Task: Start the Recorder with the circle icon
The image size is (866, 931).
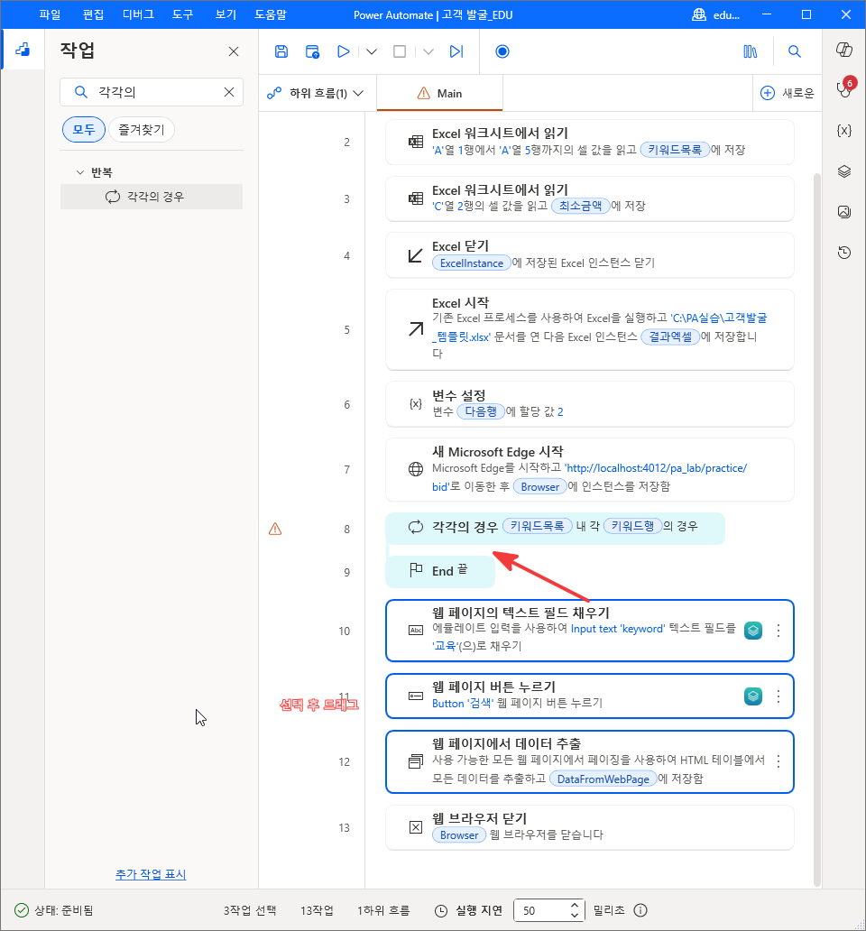Action: pyautogui.click(x=502, y=51)
